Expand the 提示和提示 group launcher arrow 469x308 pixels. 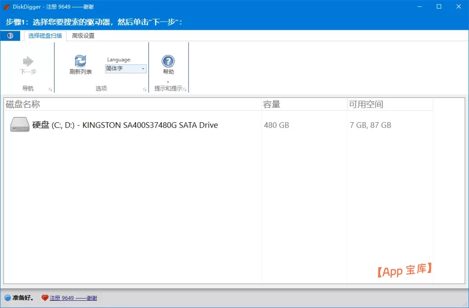tap(185, 90)
